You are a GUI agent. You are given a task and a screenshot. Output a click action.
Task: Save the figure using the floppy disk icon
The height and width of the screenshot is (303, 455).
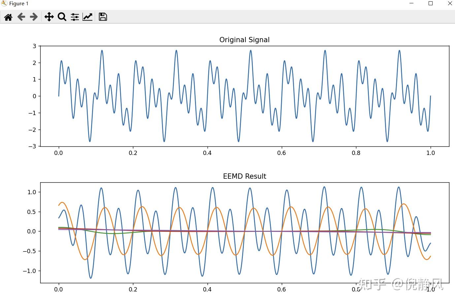[102, 17]
